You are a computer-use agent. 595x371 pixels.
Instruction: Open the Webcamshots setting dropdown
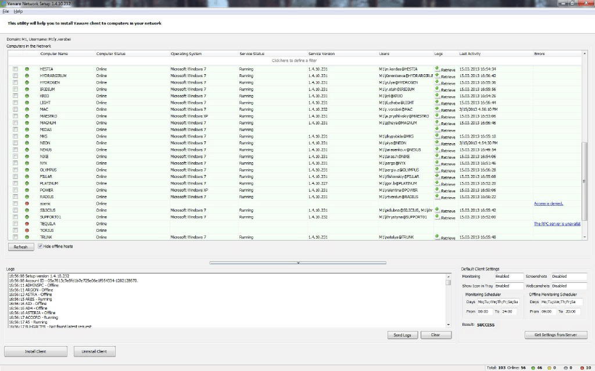point(569,286)
